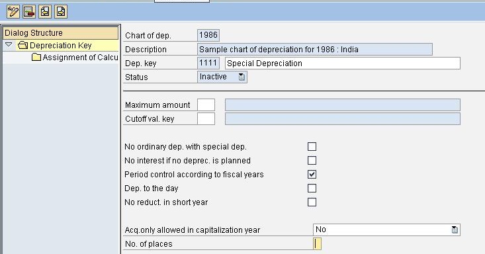The height and width of the screenshot is (254, 485).
Task: Open Assignment of Calcu tree item
Action: click(x=80, y=58)
